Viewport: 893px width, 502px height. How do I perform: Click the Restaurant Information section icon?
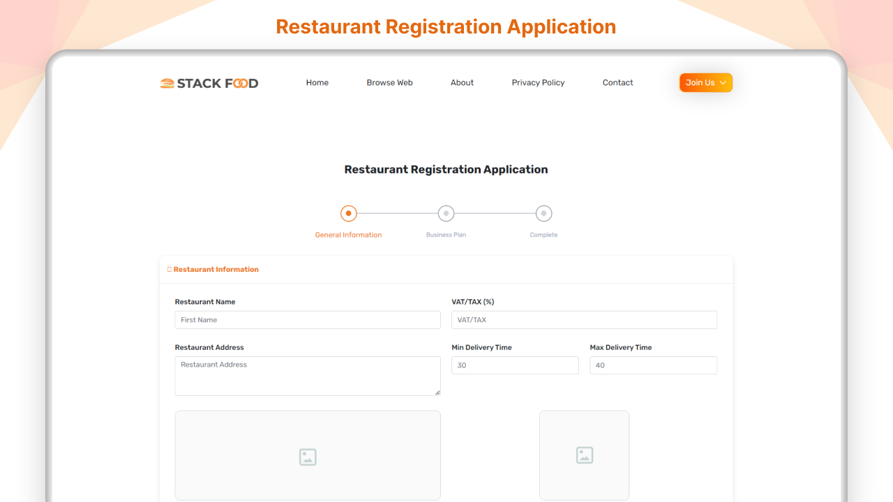(x=170, y=269)
